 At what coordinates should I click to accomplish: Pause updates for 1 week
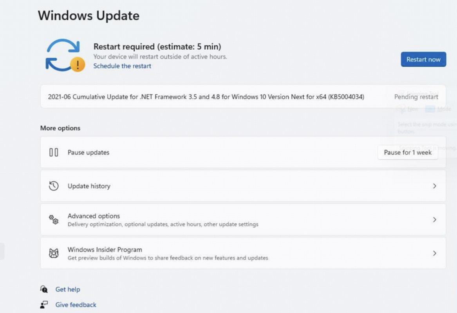click(408, 153)
